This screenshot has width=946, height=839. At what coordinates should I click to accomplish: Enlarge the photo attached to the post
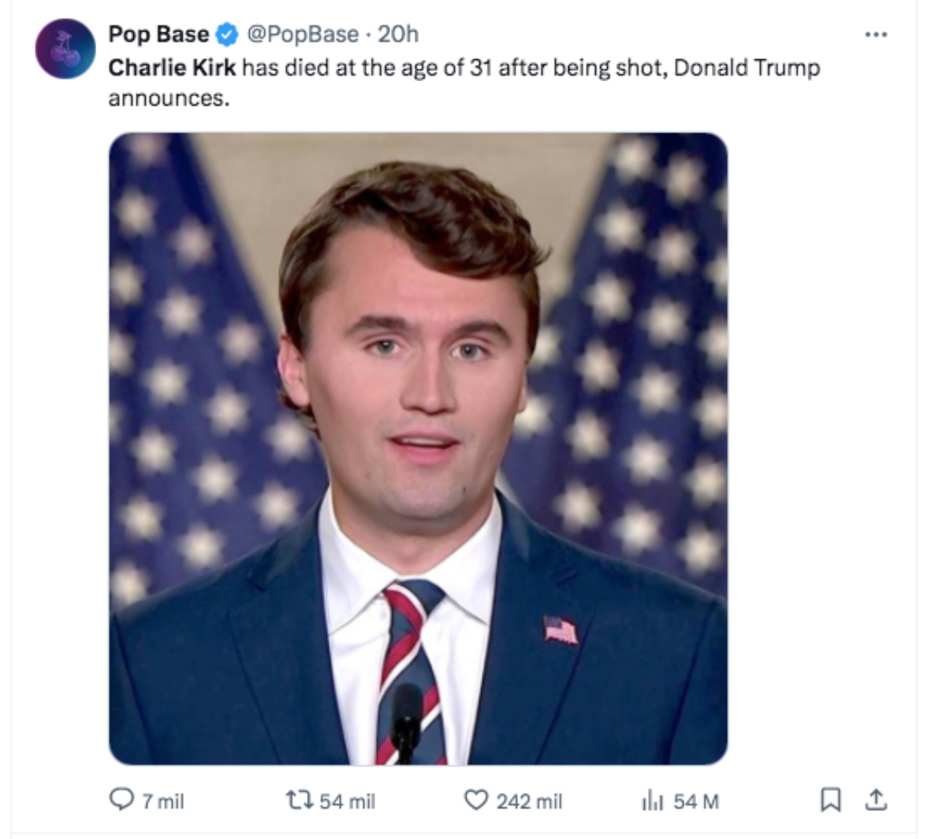[418, 449]
